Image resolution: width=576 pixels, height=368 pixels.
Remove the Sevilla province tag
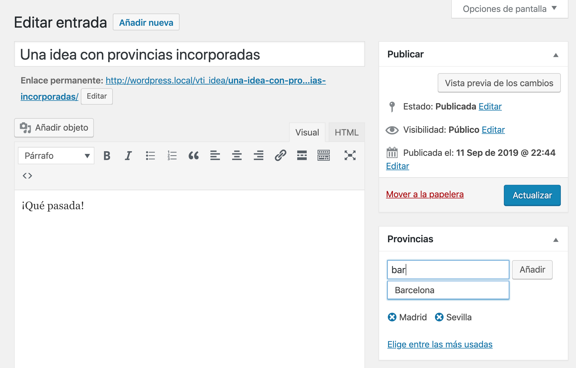pos(439,317)
